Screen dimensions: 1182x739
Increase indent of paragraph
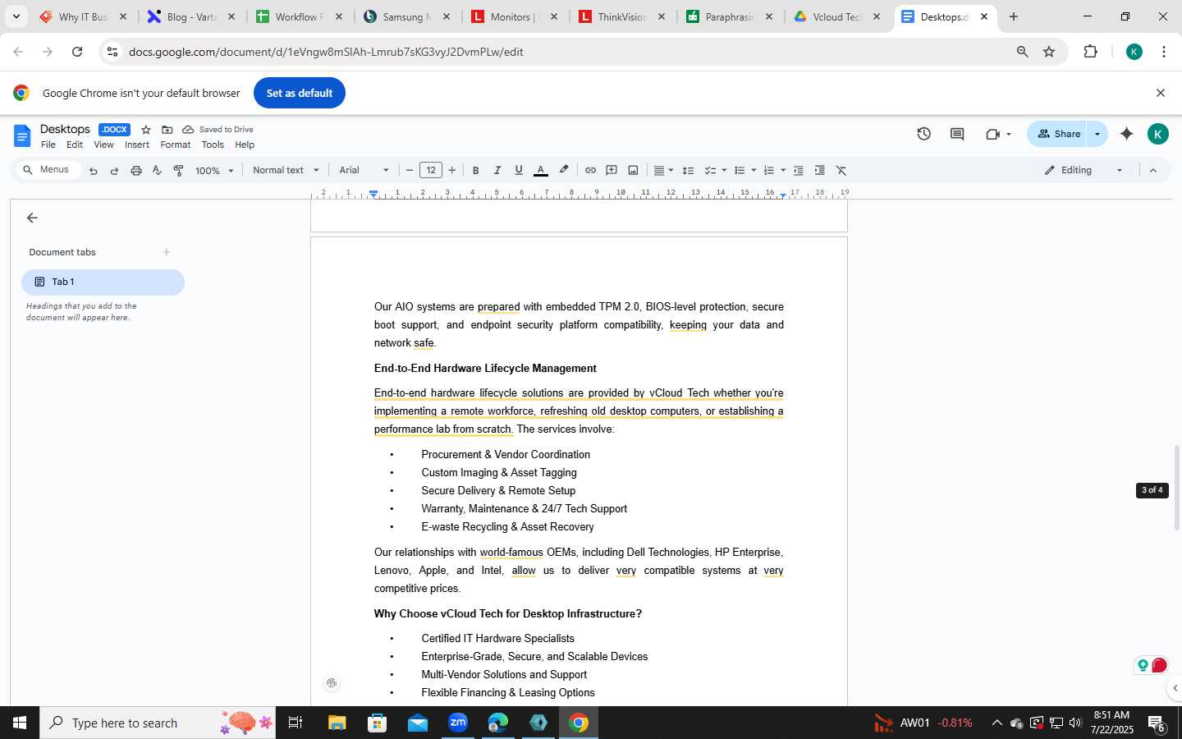pyautogui.click(x=819, y=171)
